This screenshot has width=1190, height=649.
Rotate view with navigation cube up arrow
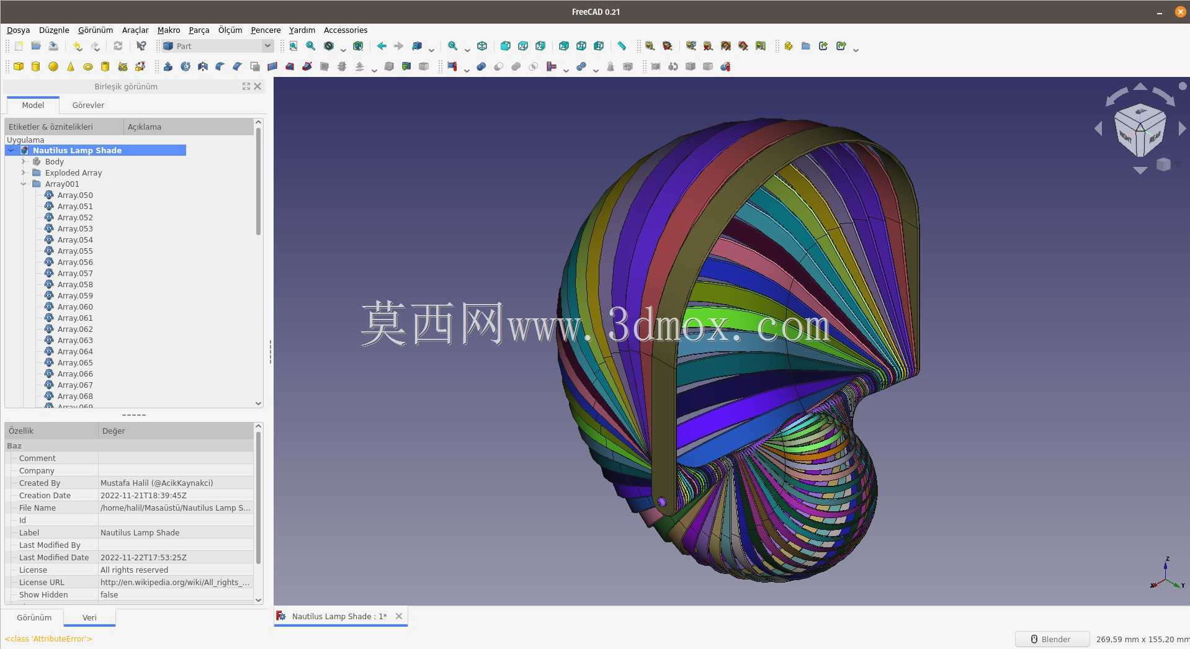[1140, 86]
